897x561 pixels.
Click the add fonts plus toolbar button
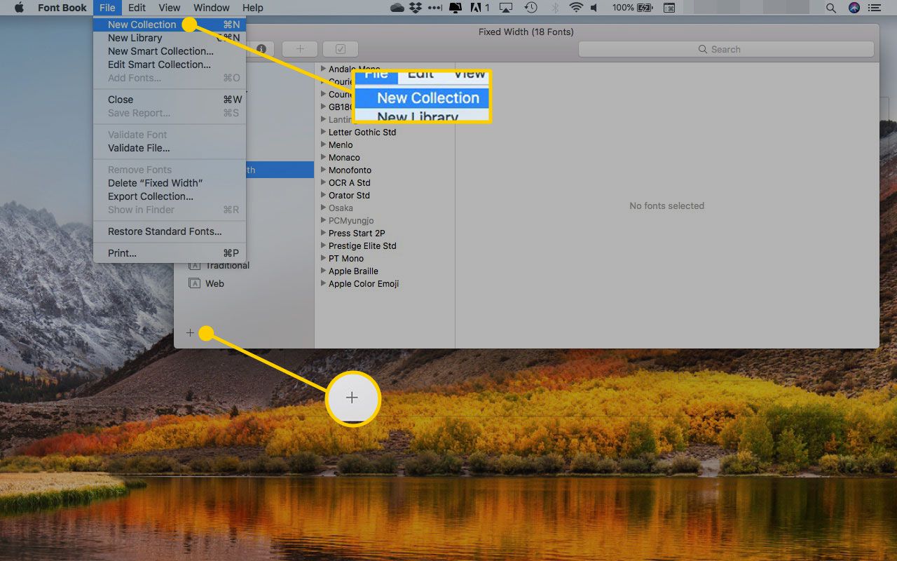pos(300,49)
